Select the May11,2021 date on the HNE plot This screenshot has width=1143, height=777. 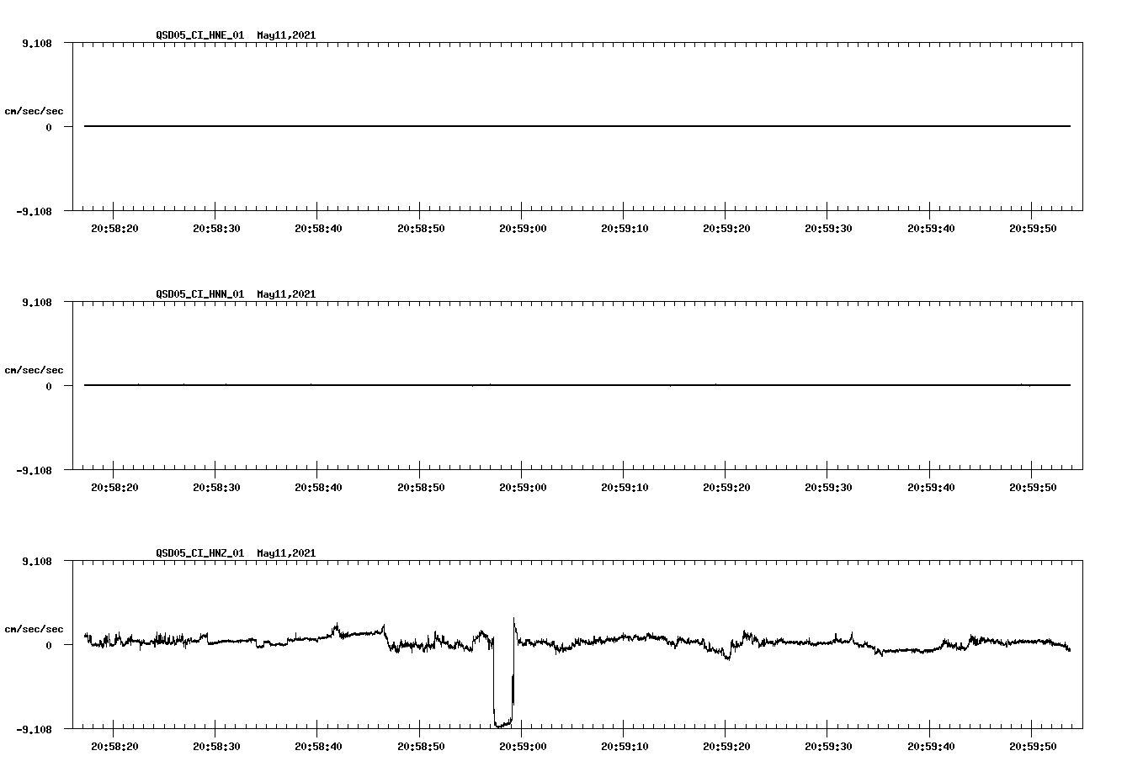click(x=286, y=35)
